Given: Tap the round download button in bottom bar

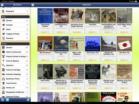Looking at the screenshot, I should coord(28,100).
